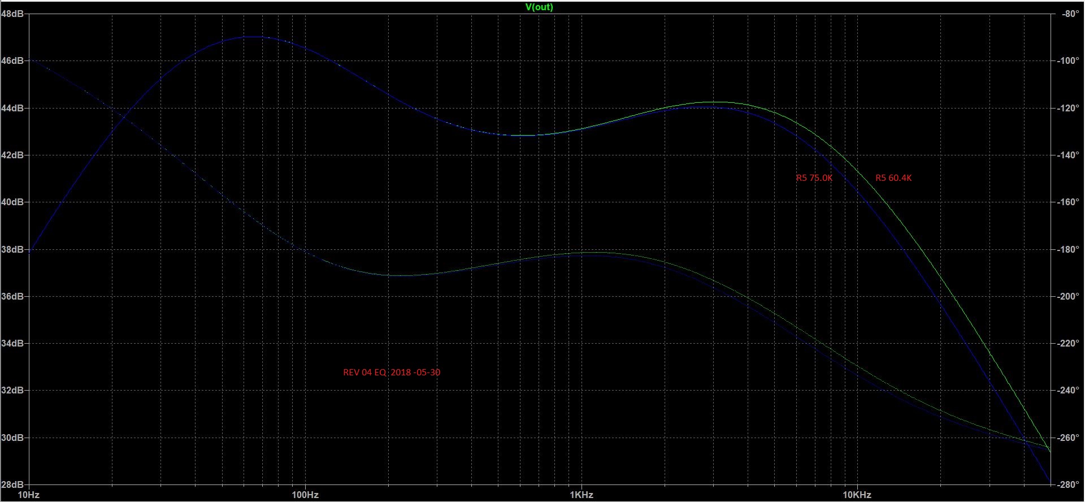This screenshot has width=1085, height=502.
Task: Click the -260° phase axis label
Action: tap(1069, 438)
